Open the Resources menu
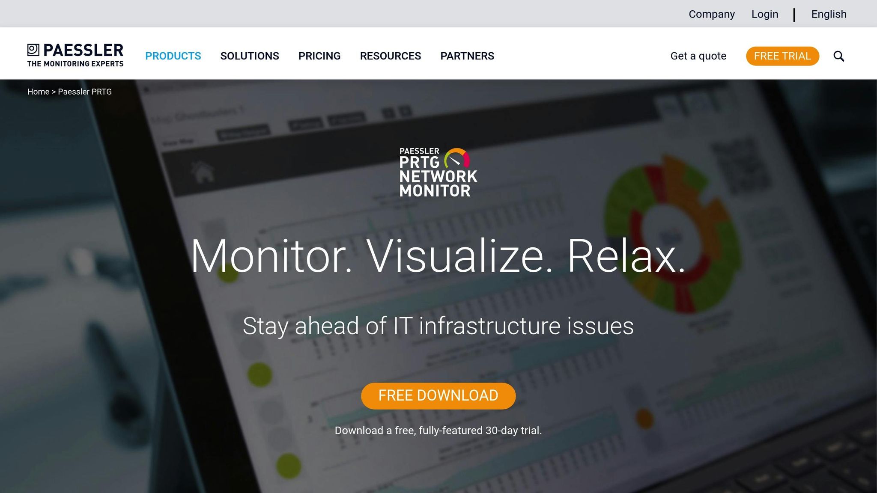The width and height of the screenshot is (877, 493). 391,56
